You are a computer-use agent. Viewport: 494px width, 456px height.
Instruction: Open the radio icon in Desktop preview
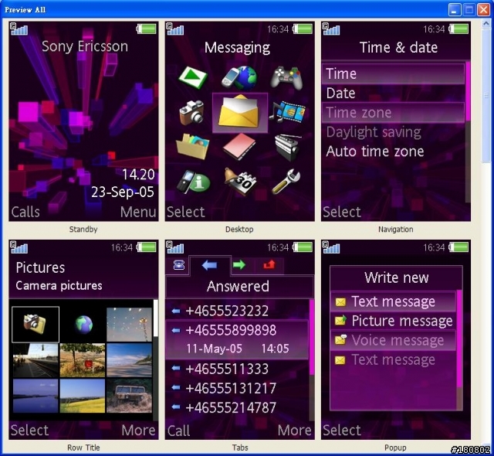[x=288, y=148]
